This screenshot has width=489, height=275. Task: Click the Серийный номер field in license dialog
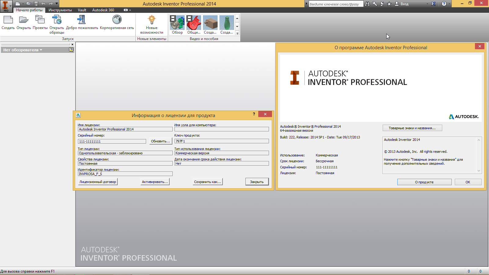(112, 141)
